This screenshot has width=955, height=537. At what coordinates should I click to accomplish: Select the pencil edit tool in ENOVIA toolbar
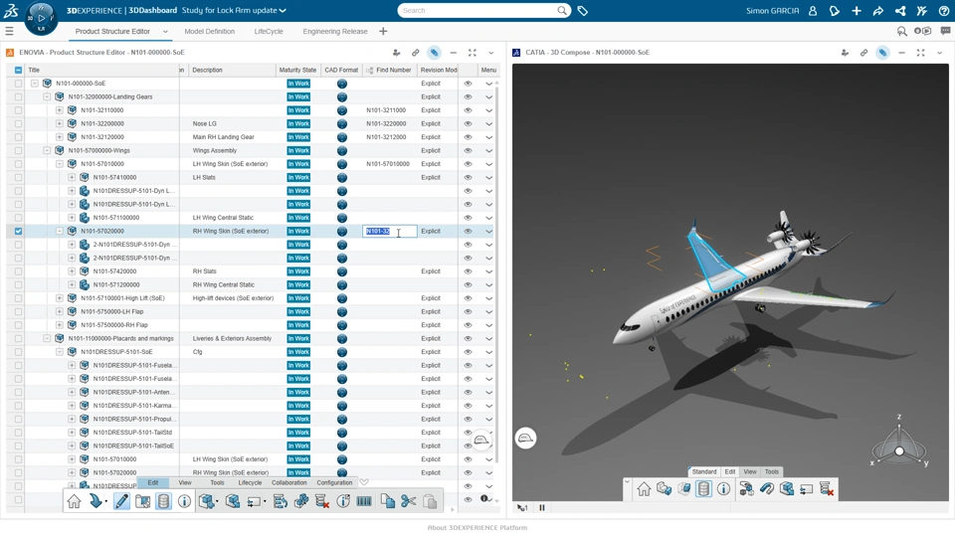pos(121,501)
